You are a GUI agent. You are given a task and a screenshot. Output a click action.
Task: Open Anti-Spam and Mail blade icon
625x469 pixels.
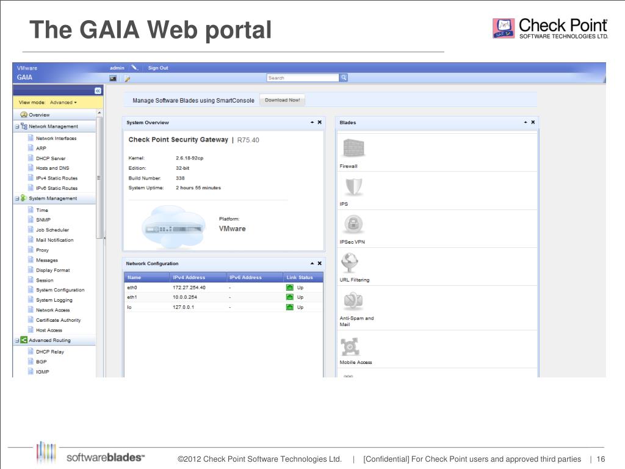tap(353, 300)
